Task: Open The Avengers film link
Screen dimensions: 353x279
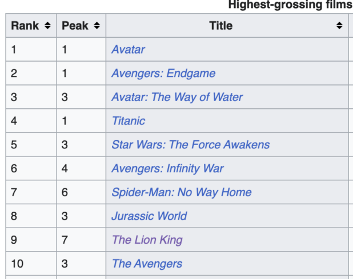Action: point(147,263)
